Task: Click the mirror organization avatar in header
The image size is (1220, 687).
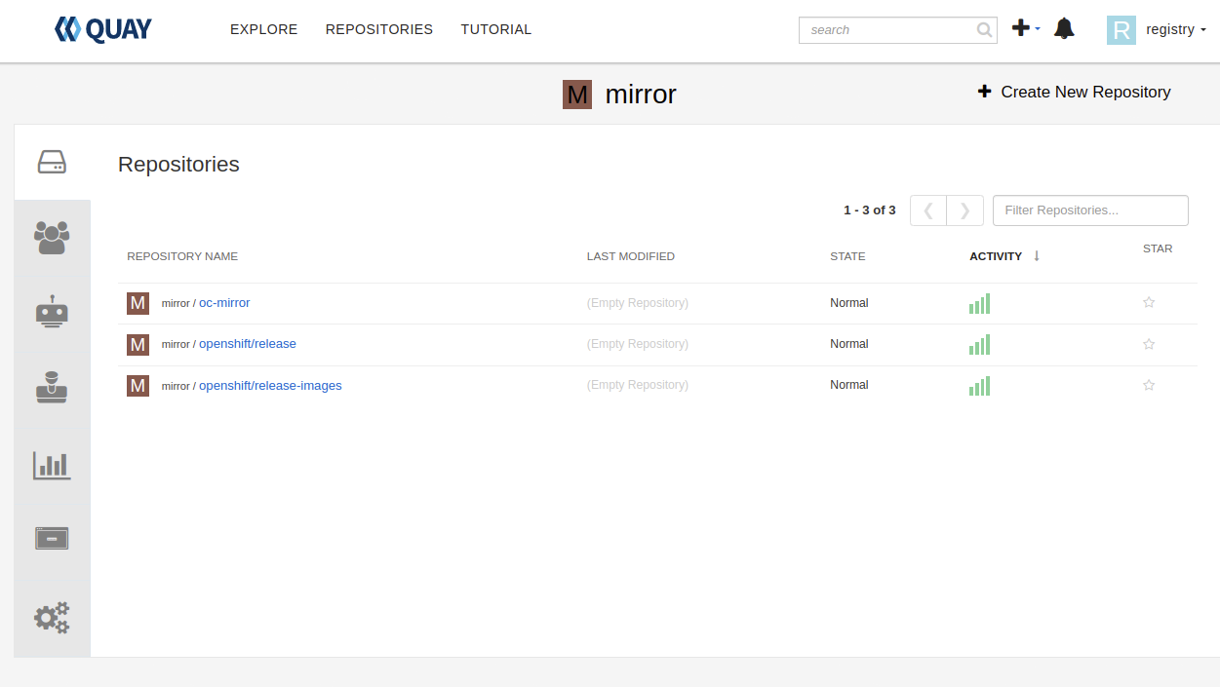Action: tap(577, 95)
